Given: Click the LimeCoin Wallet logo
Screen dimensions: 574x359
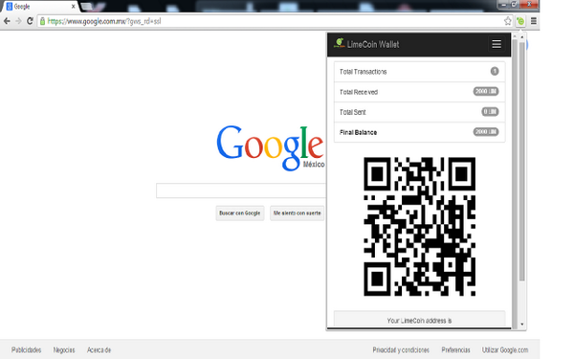Looking at the screenshot, I should (x=340, y=43).
